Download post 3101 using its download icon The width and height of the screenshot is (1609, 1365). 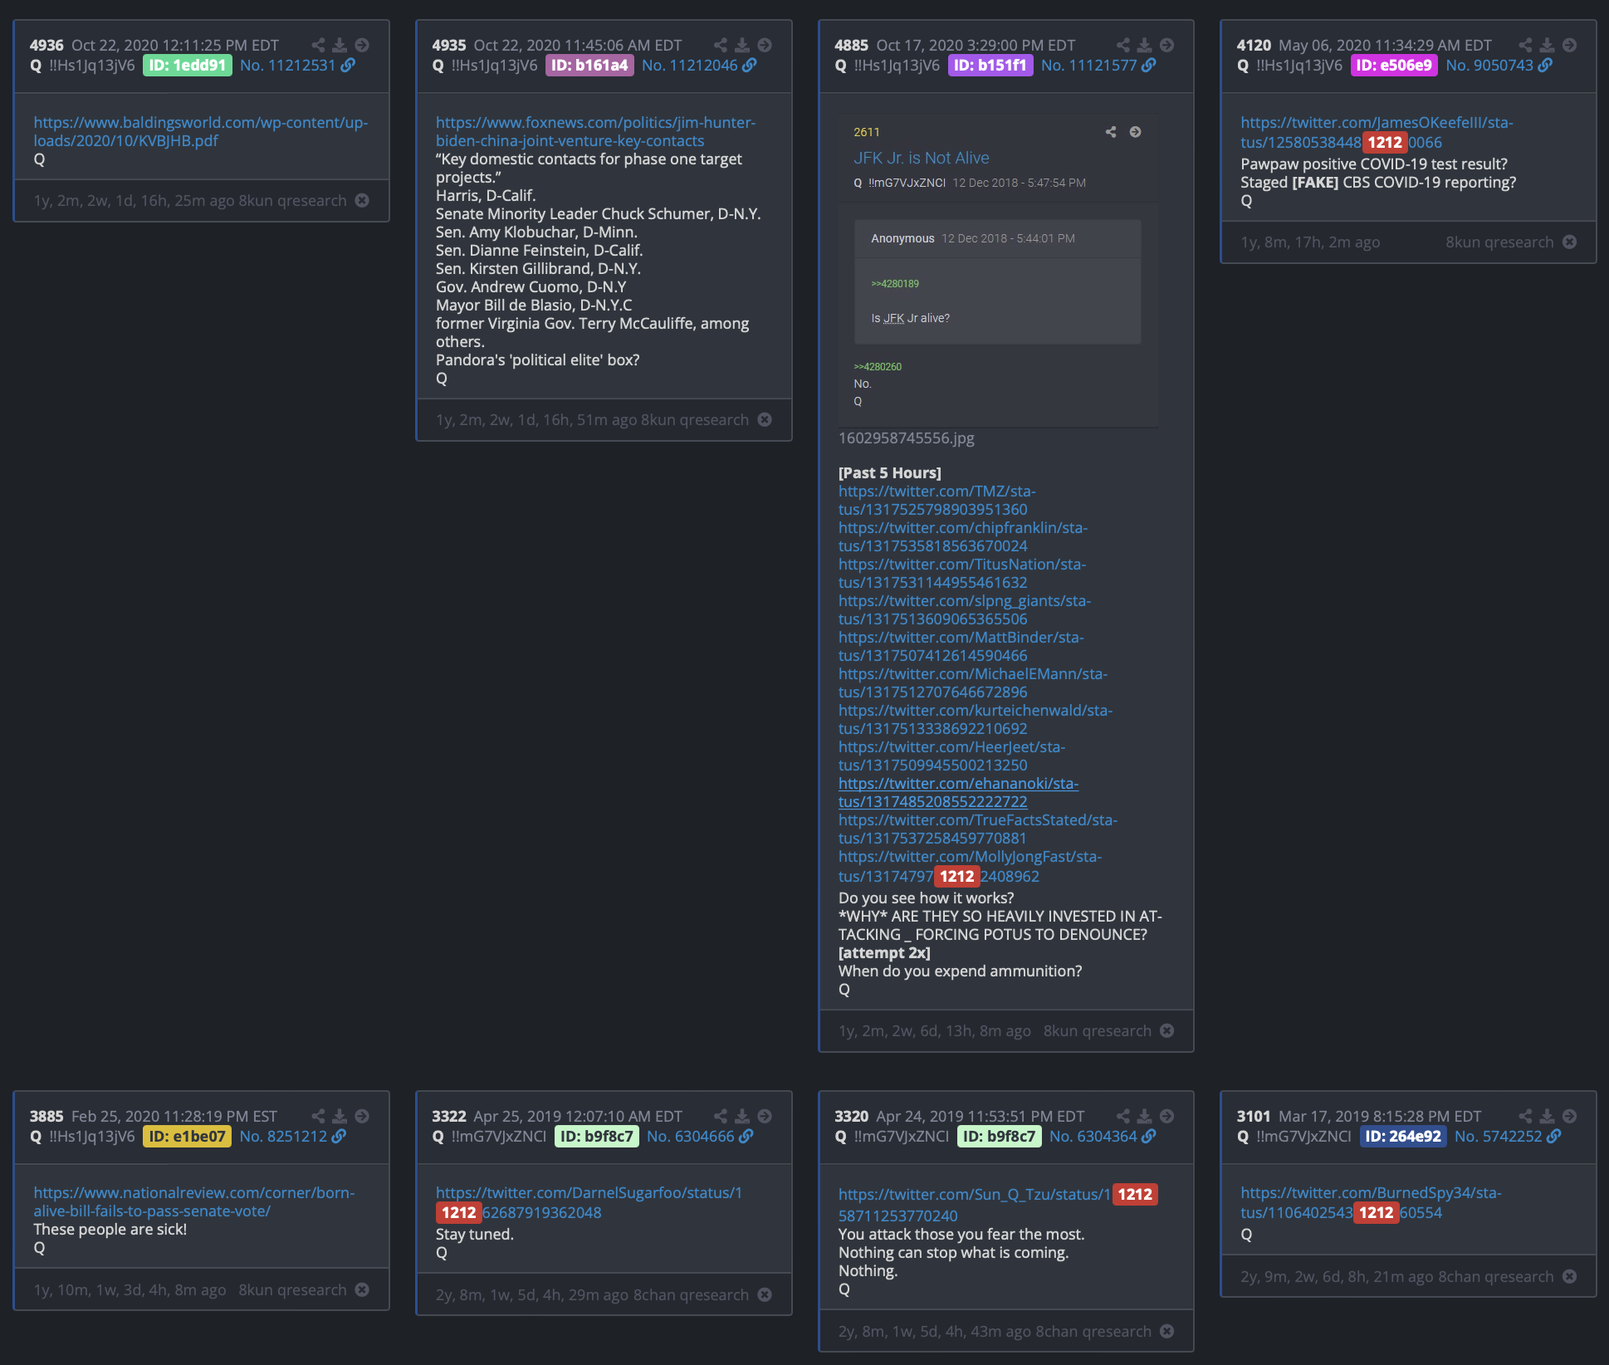click(1547, 1116)
